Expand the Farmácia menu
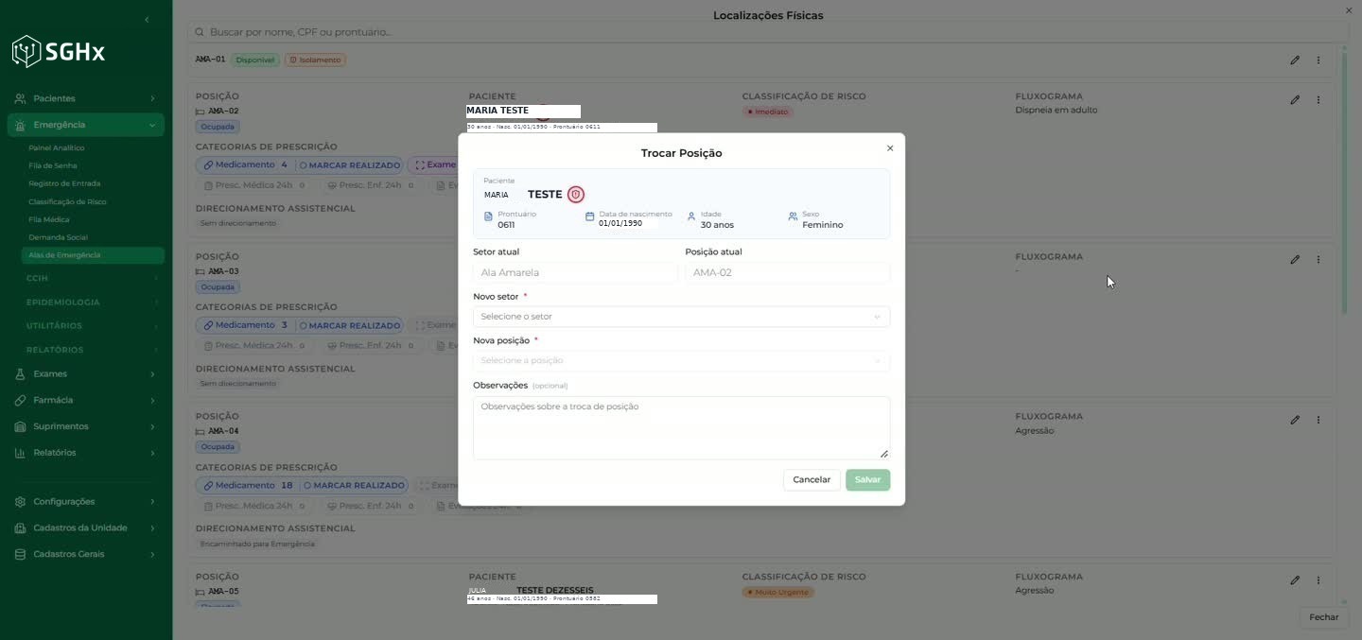This screenshot has width=1362, height=640. pos(152,400)
